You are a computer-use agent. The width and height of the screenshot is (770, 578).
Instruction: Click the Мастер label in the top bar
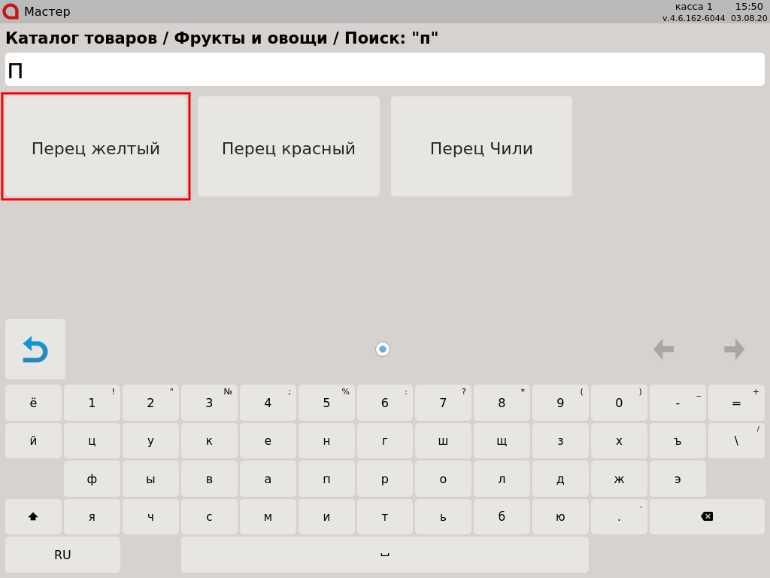pyautogui.click(x=47, y=12)
